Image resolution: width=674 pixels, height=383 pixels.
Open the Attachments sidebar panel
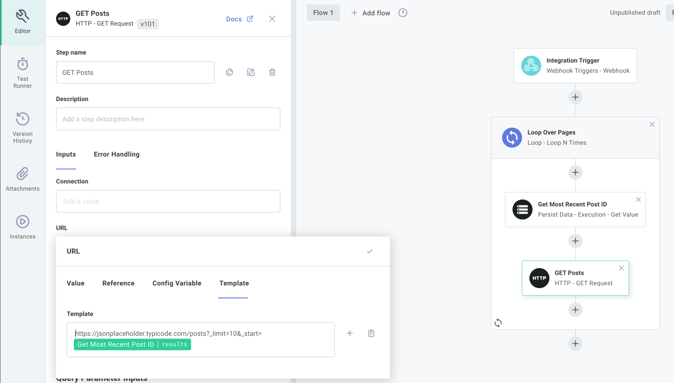tap(23, 179)
